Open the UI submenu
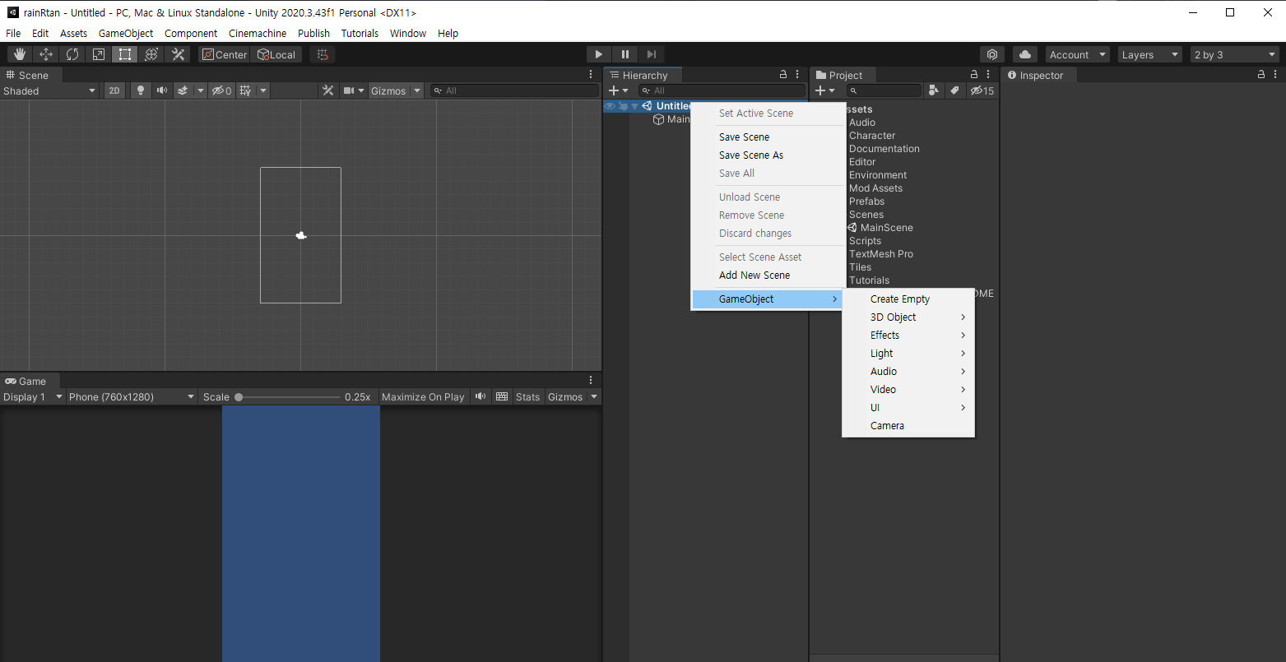Screen dimensions: 1286x662 908,407
